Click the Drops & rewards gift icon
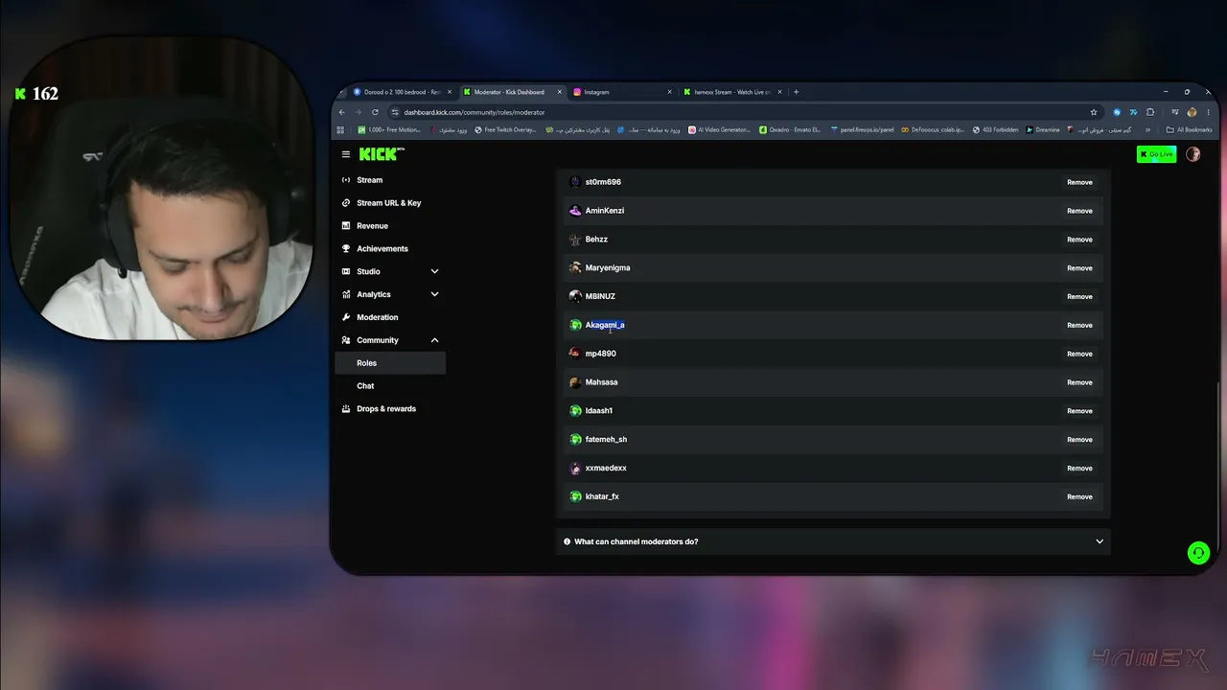 (346, 409)
